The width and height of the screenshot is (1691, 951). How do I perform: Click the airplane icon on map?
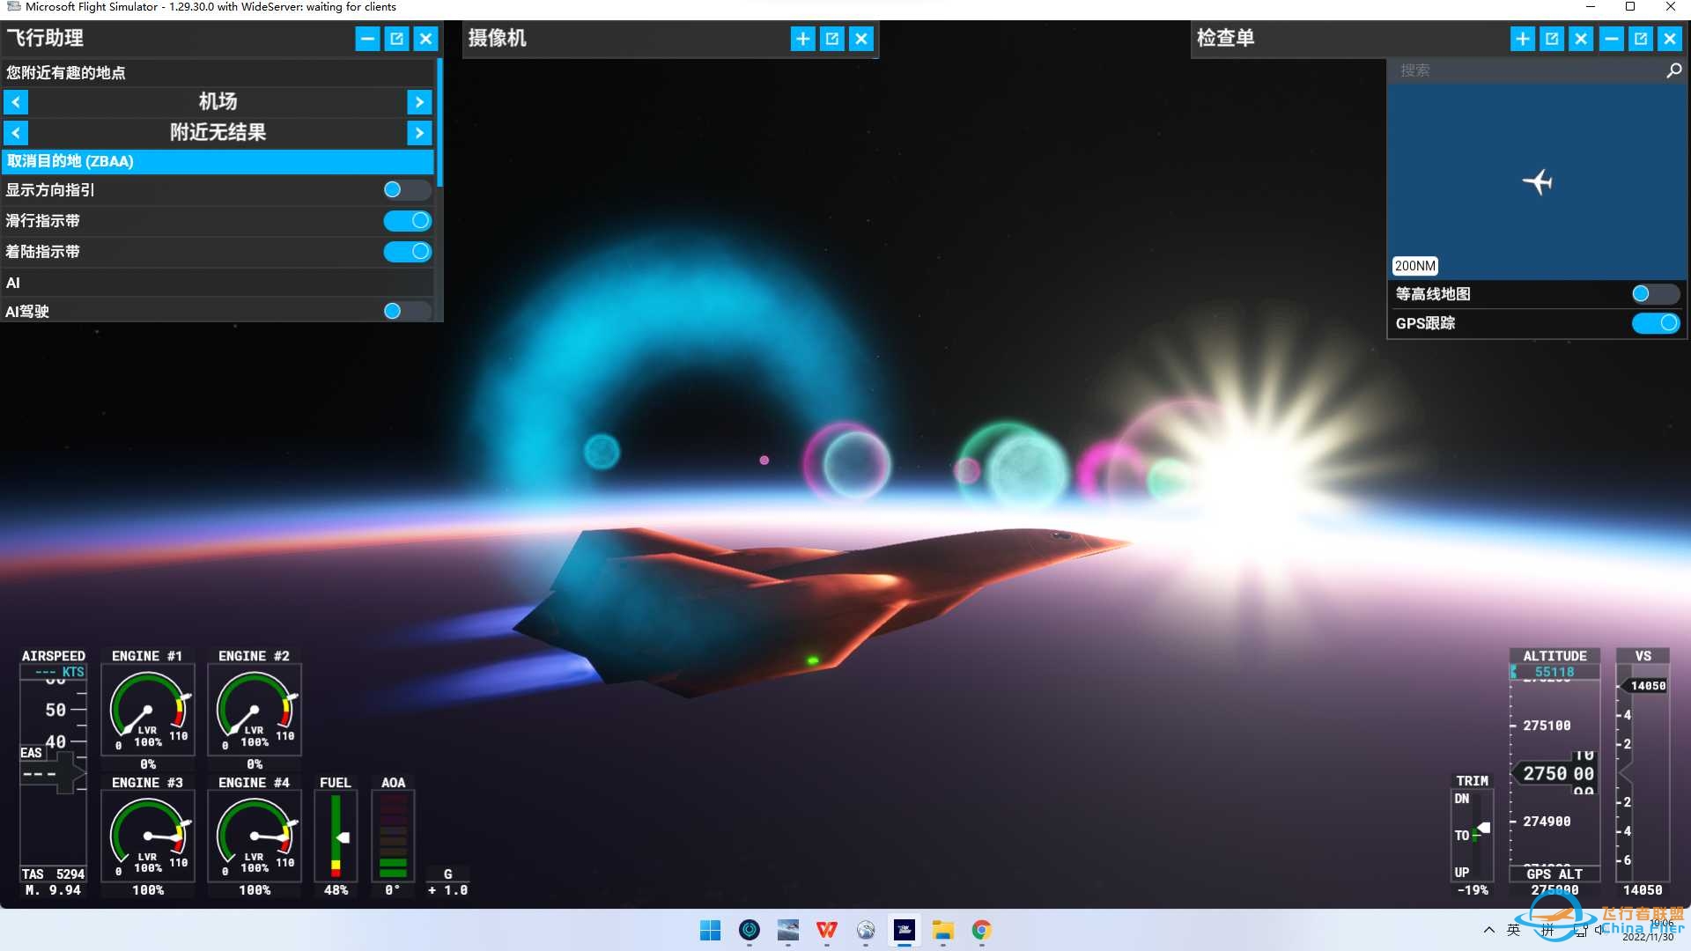pos(1538,182)
